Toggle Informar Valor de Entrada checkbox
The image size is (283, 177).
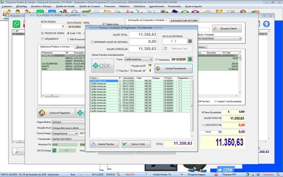(x=92, y=42)
